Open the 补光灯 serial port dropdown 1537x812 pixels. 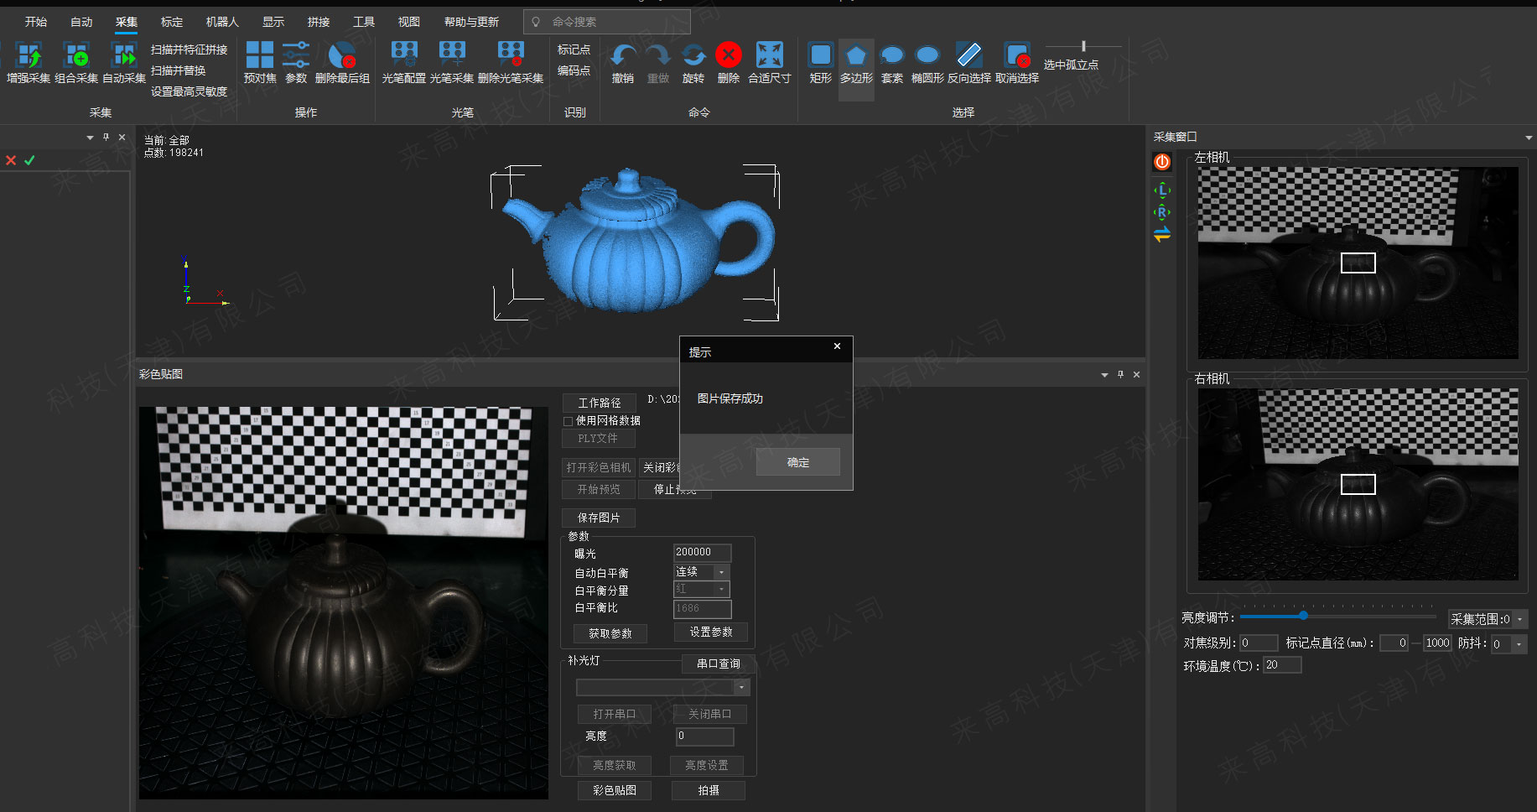click(741, 688)
